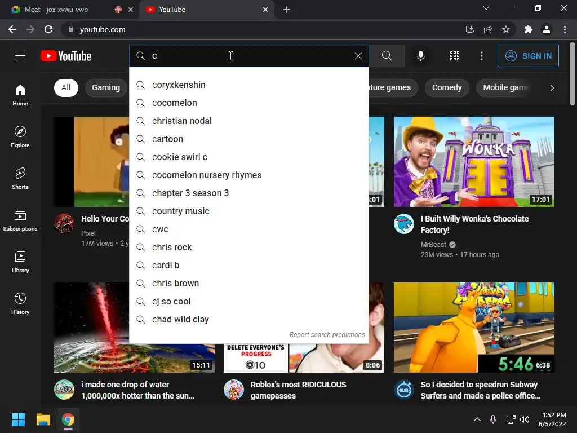Click the magnifier search button
Viewport: 577px width, 433px height.
(387, 56)
